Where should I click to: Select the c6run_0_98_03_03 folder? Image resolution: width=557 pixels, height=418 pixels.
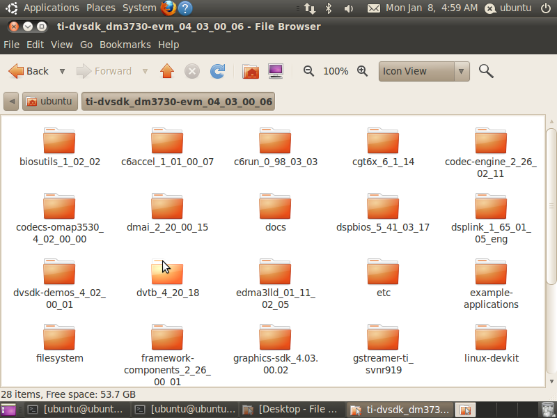[x=275, y=147]
